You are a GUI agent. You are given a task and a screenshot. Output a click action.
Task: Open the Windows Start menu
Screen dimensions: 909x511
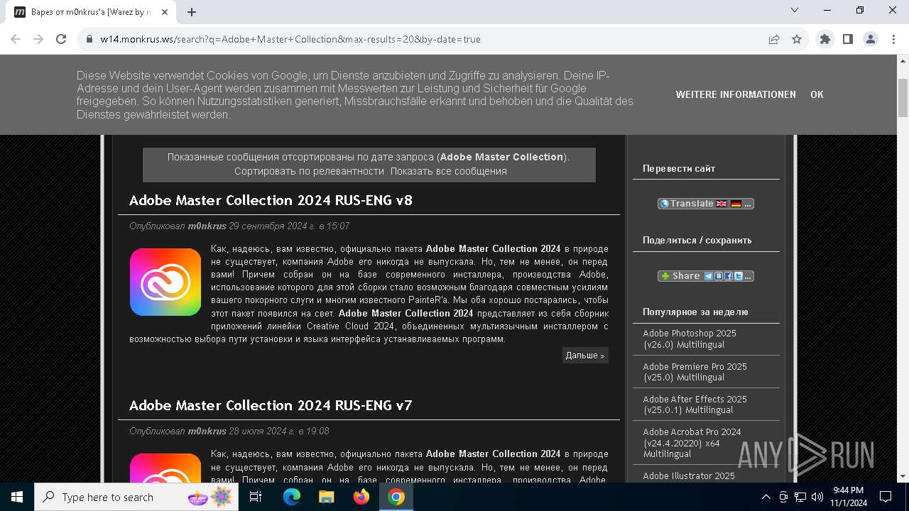17,497
